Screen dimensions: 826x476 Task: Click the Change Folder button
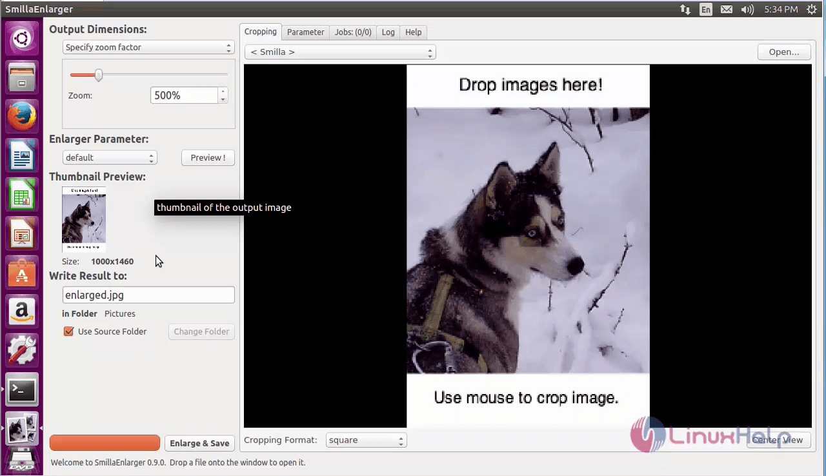click(x=201, y=332)
